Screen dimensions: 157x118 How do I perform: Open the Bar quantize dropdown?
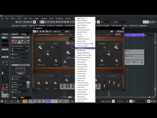pos(121,22)
